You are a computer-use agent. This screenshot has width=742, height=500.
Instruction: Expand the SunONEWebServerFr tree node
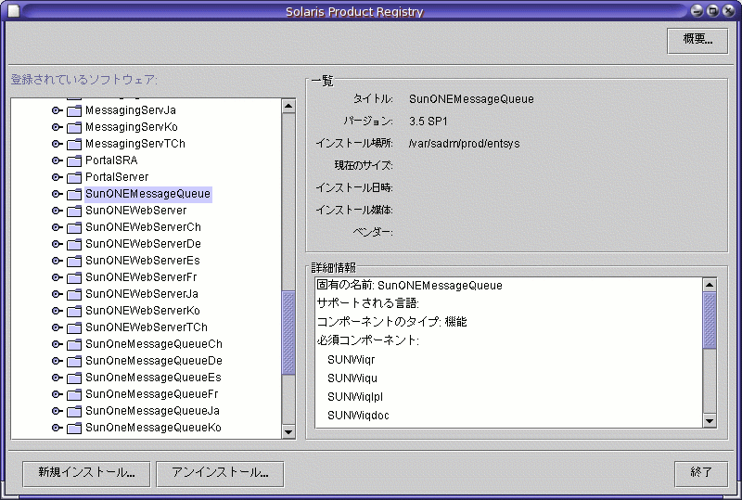point(57,277)
